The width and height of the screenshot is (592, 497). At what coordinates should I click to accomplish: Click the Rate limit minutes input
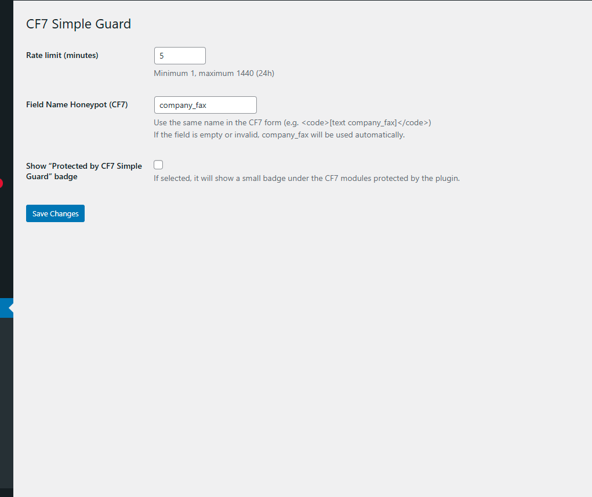(x=180, y=56)
